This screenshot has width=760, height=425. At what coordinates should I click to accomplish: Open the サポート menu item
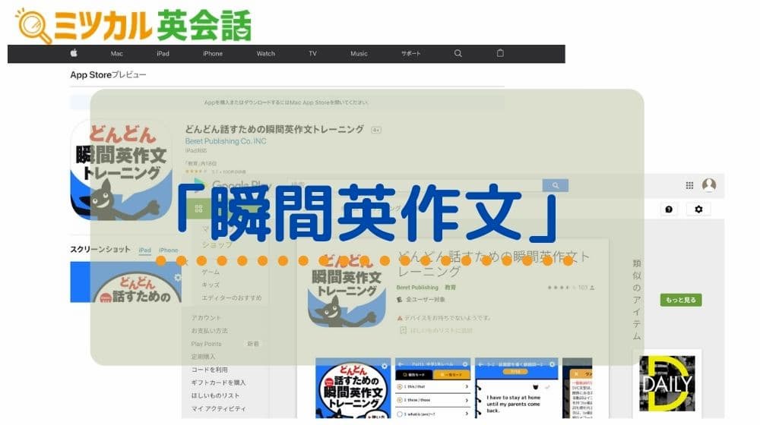(x=411, y=54)
